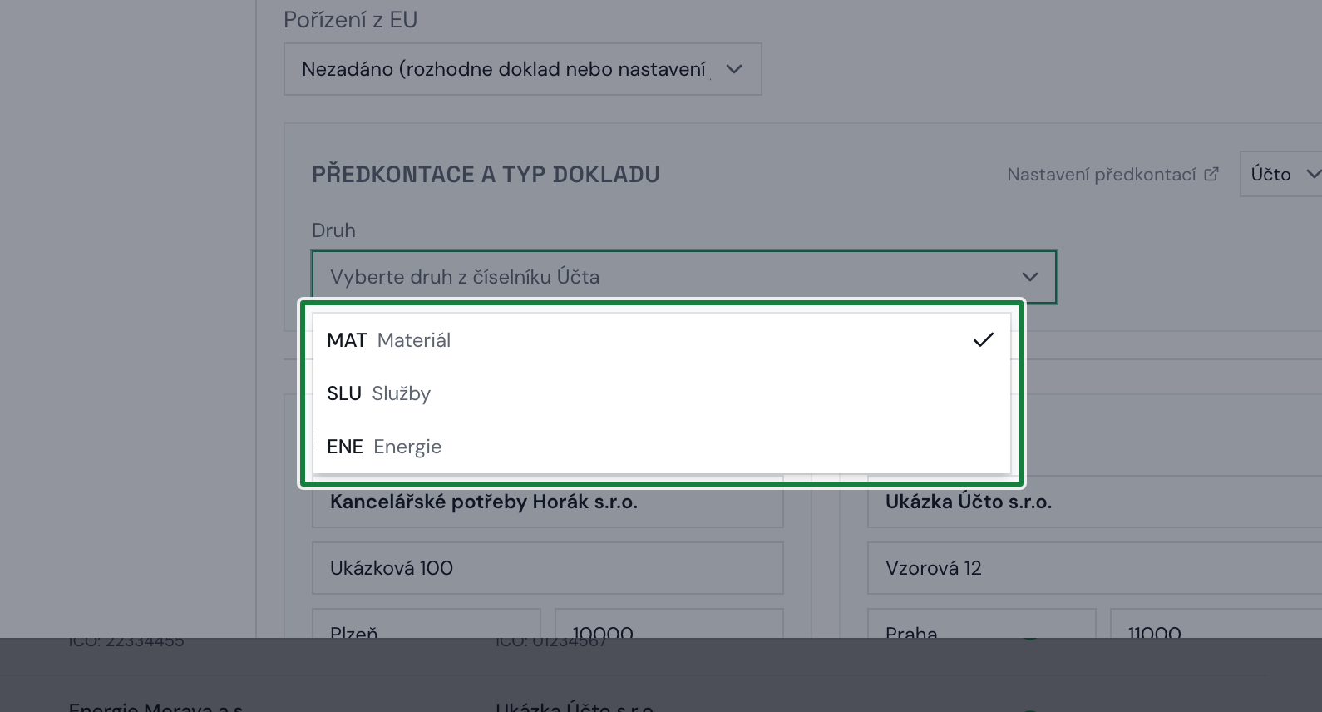Click the 10000 postal code field
Image resolution: width=1322 pixels, height=712 pixels.
click(x=668, y=624)
